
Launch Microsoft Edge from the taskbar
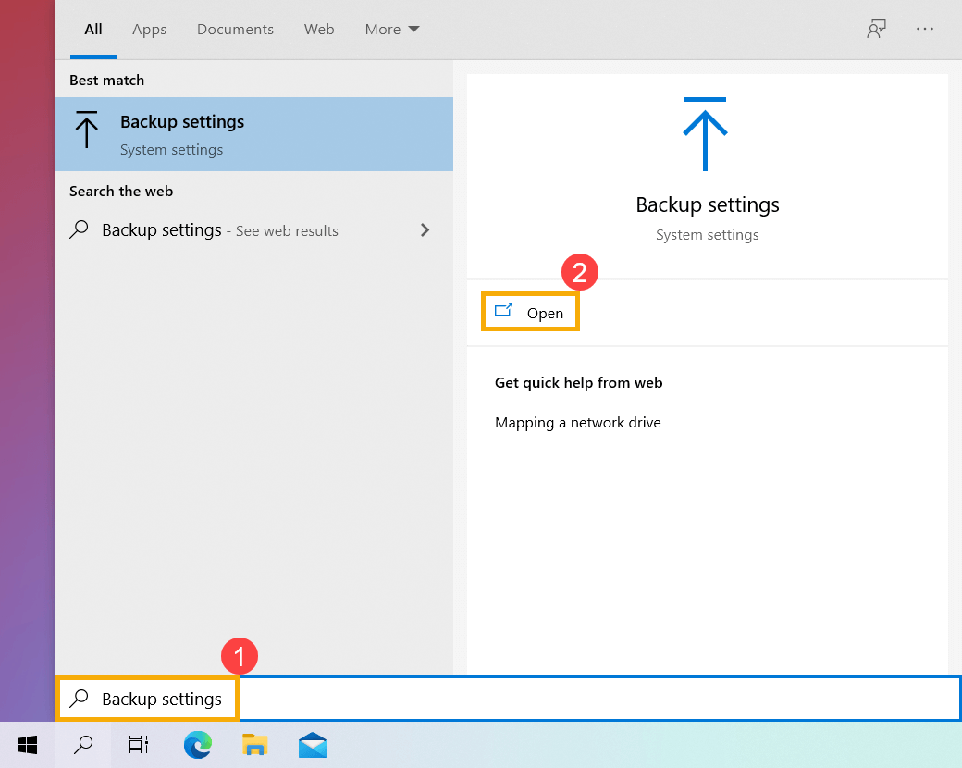(x=197, y=745)
